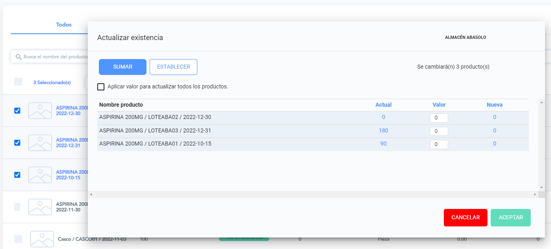Click the horizontal scrollbar left arrow

pyautogui.click(x=91, y=195)
